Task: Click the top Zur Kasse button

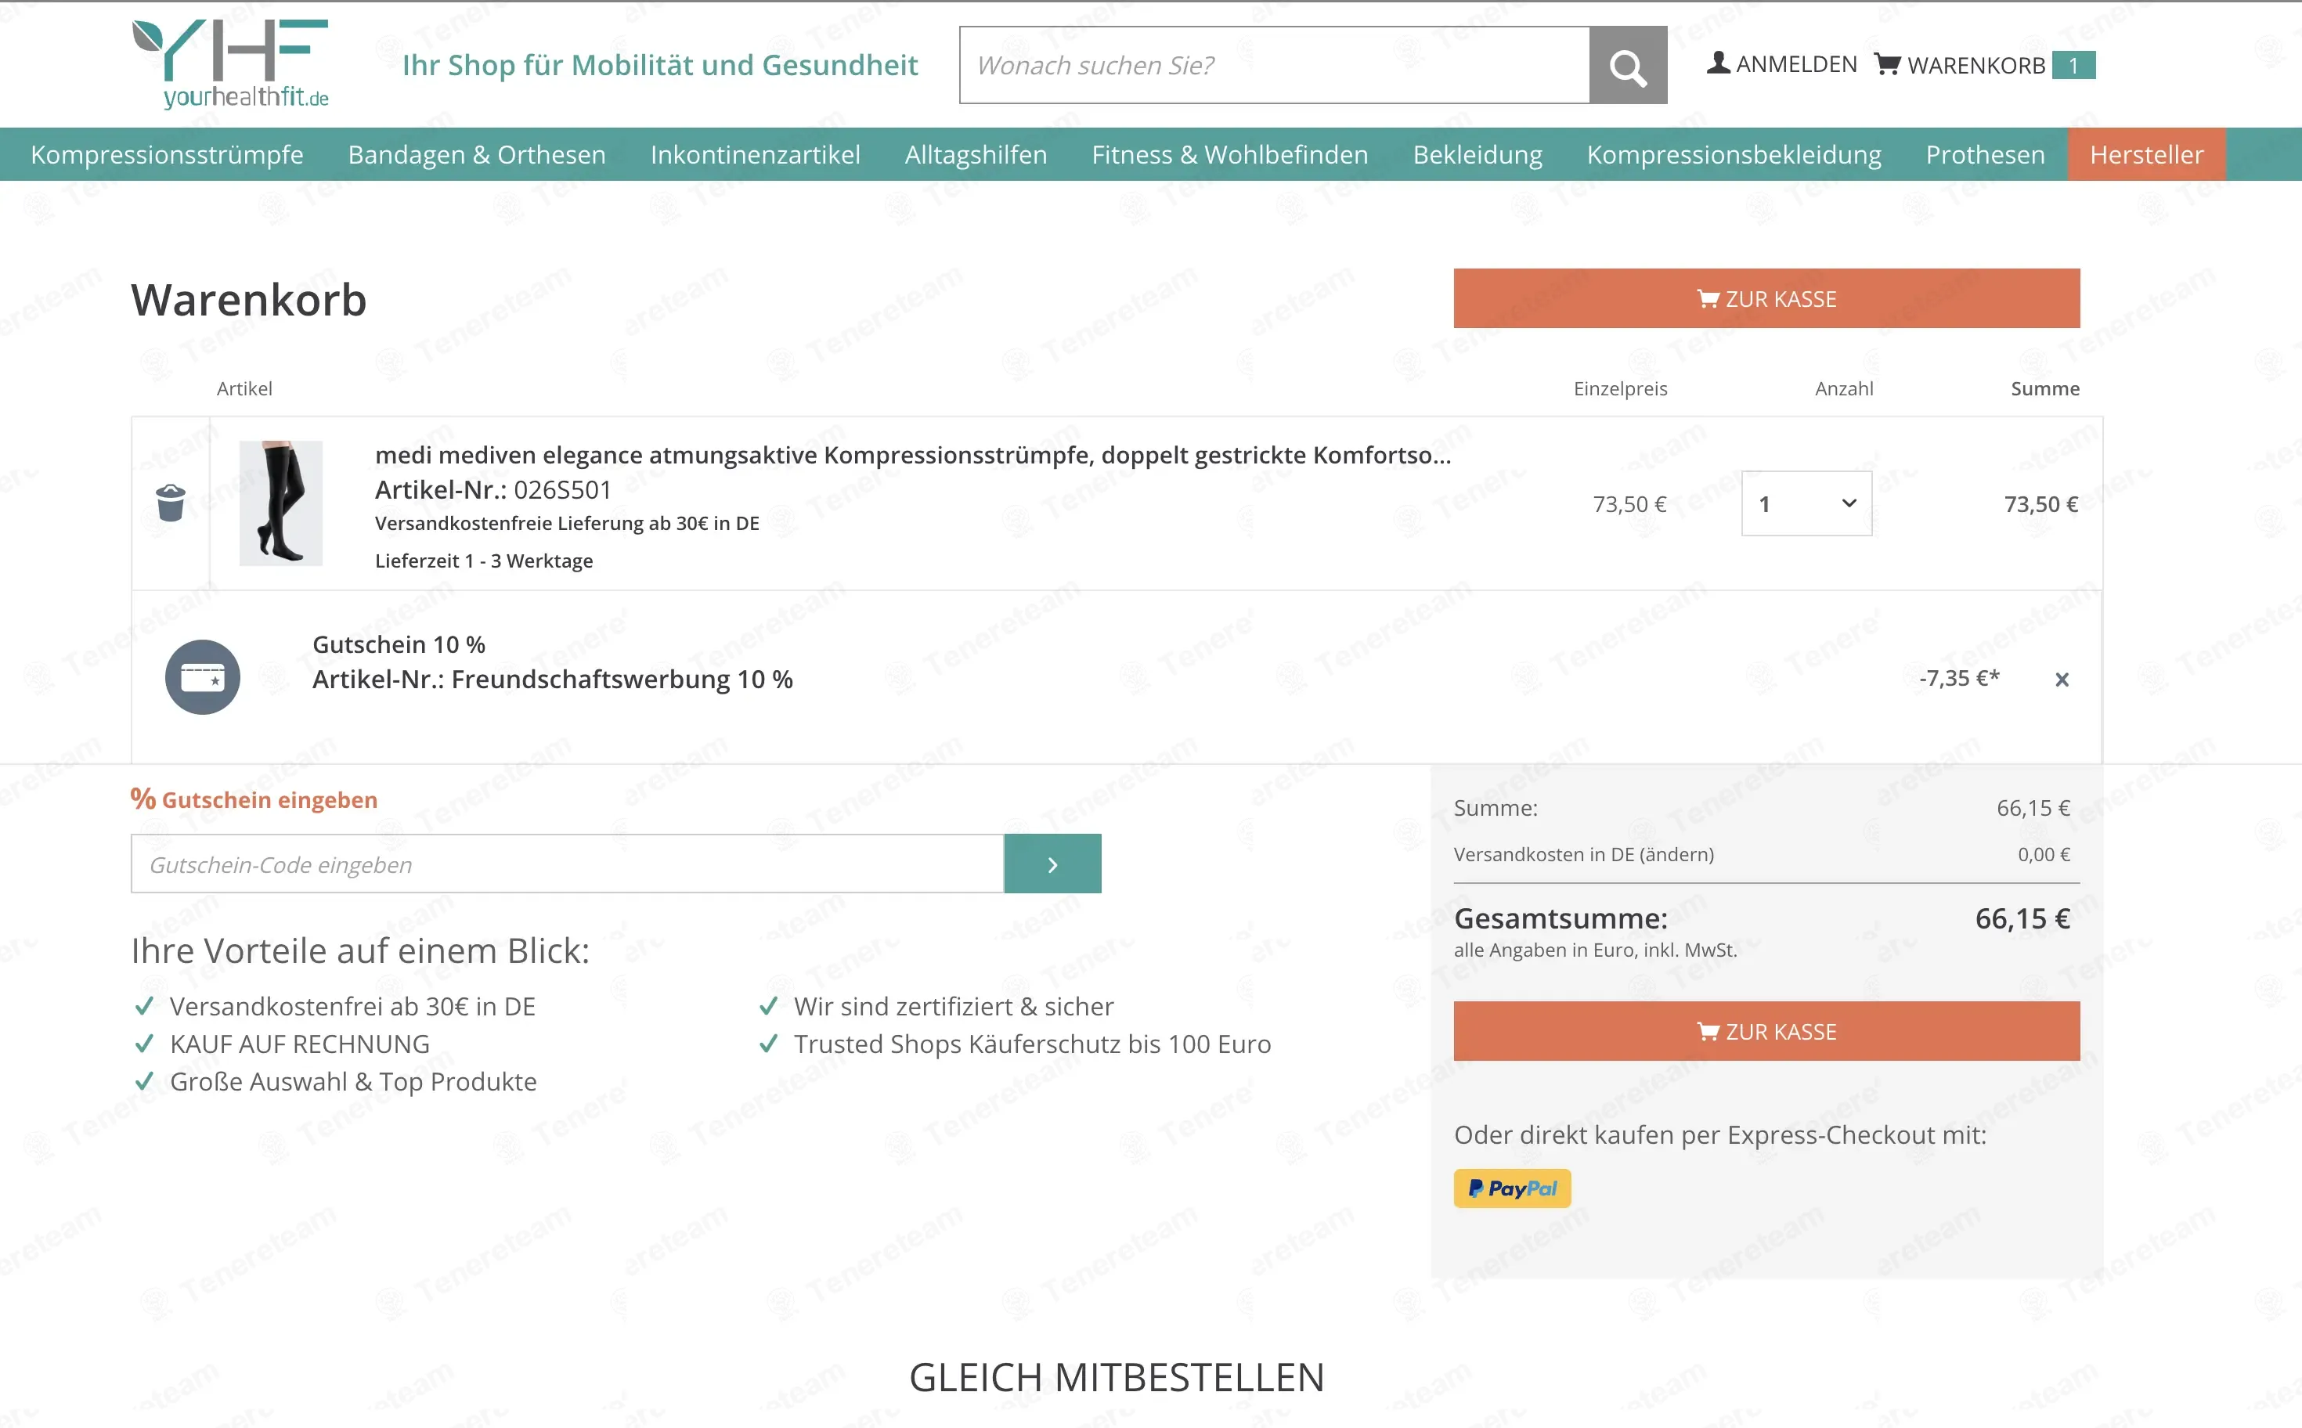Action: pos(1766,298)
